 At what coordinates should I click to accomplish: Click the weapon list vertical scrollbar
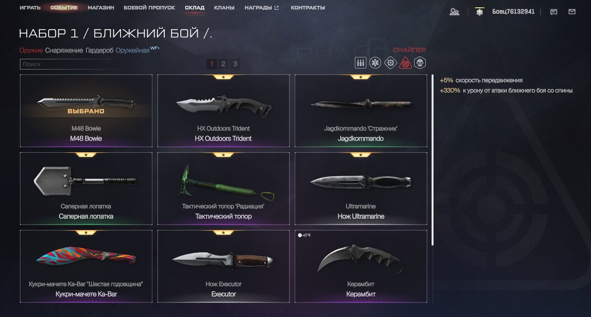point(433,160)
